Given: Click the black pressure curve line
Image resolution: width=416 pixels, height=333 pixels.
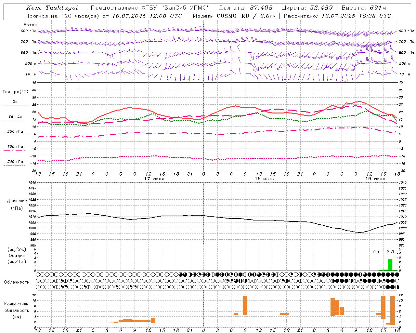Looking at the screenshot, I should point(218,217).
